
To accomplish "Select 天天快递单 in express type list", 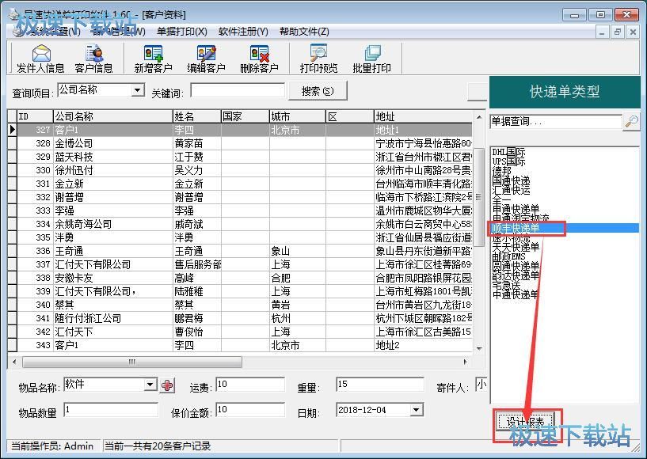I will tap(516, 247).
